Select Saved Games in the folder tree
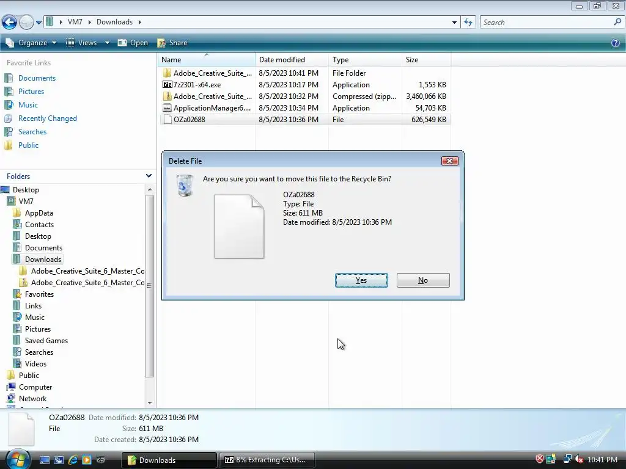 point(46,341)
